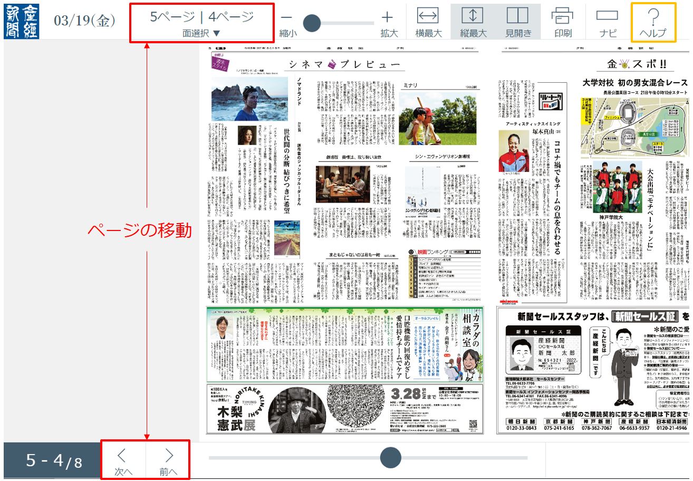
Task: Fit page to width with 横最大
Action: click(x=428, y=22)
